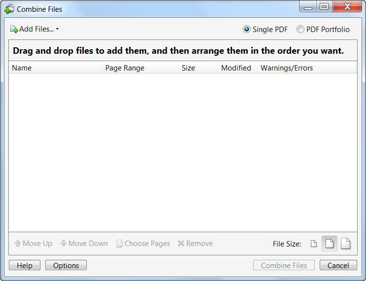Click the Remove X icon
The height and width of the screenshot is (281, 366).
[181, 244]
